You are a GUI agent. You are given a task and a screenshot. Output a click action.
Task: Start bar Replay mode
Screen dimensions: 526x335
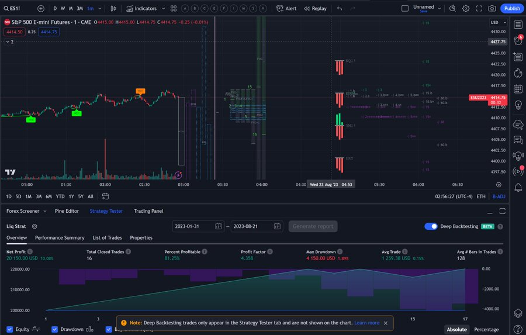pyautogui.click(x=315, y=8)
